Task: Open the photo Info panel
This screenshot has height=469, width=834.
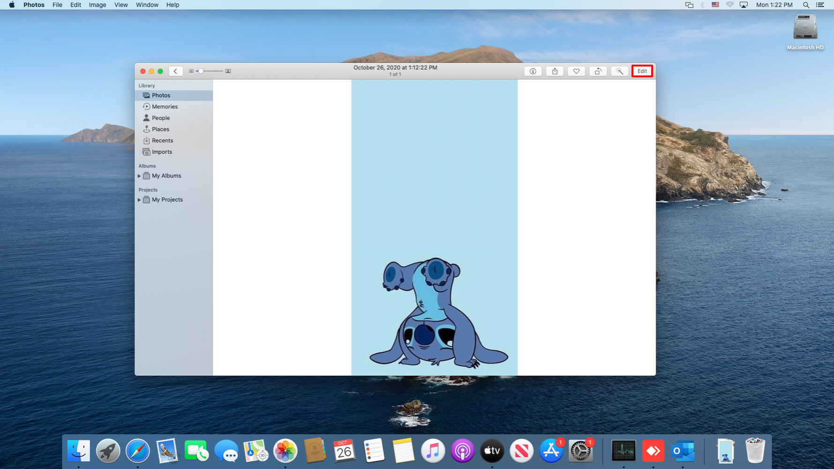Action: pyautogui.click(x=533, y=71)
